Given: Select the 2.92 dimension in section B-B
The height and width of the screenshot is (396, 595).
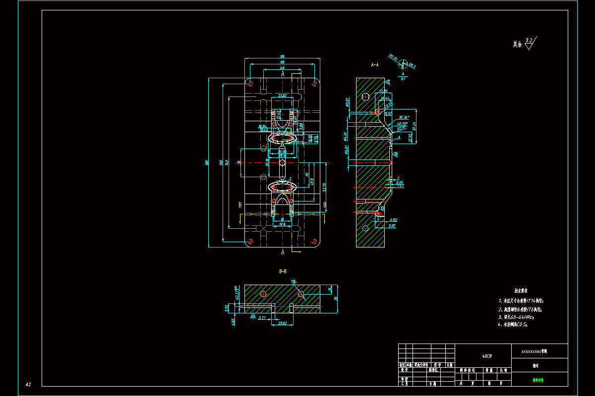Looking at the screenshot, I should coord(227,307).
